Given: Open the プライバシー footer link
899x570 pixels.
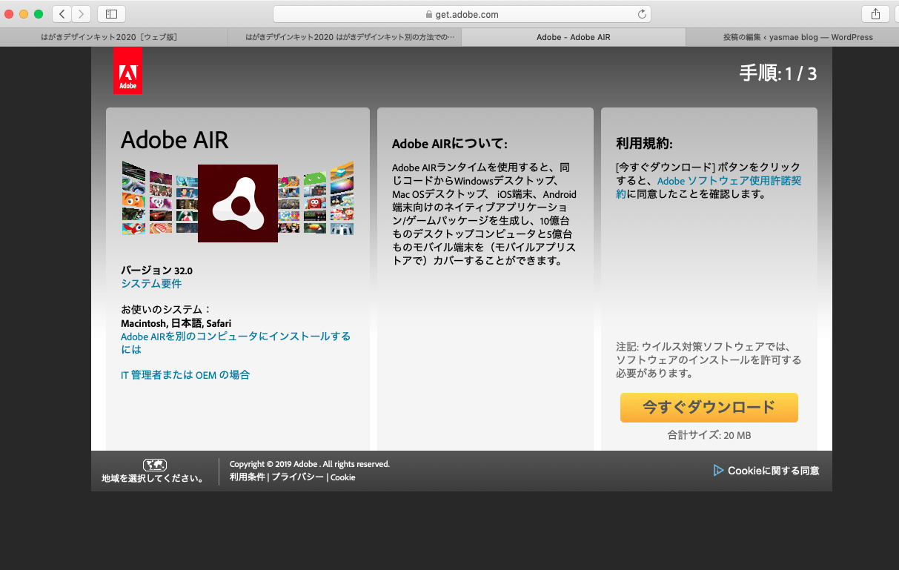Looking at the screenshot, I should click(x=297, y=477).
